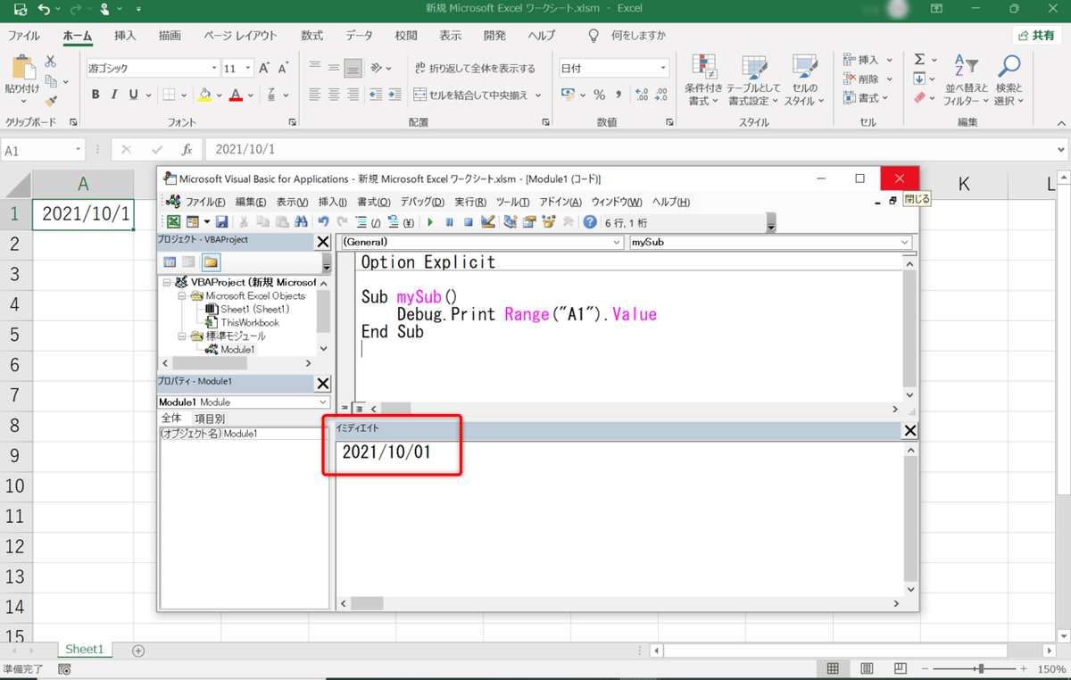Click the VBA Reset (stop) icon
Screen dimensions: 1071x680
[468, 222]
